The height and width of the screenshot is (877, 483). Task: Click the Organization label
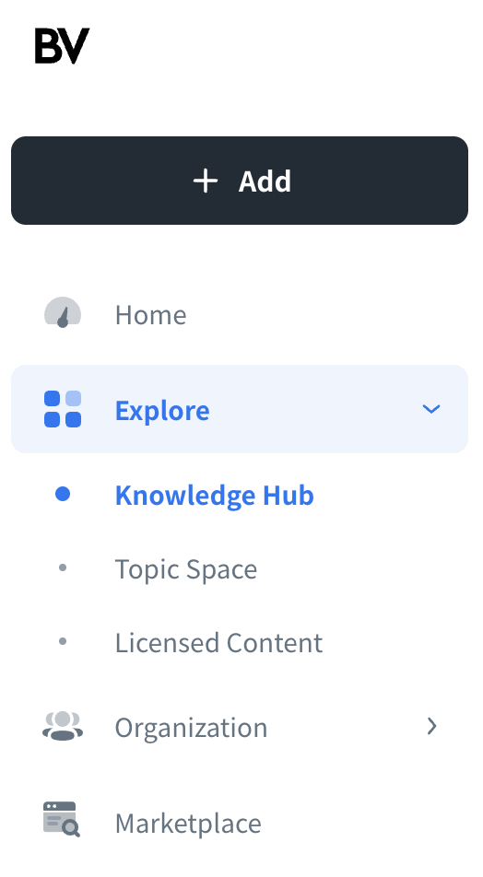click(192, 728)
